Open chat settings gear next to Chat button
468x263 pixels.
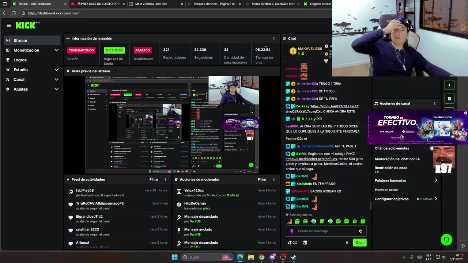[347, 243]
